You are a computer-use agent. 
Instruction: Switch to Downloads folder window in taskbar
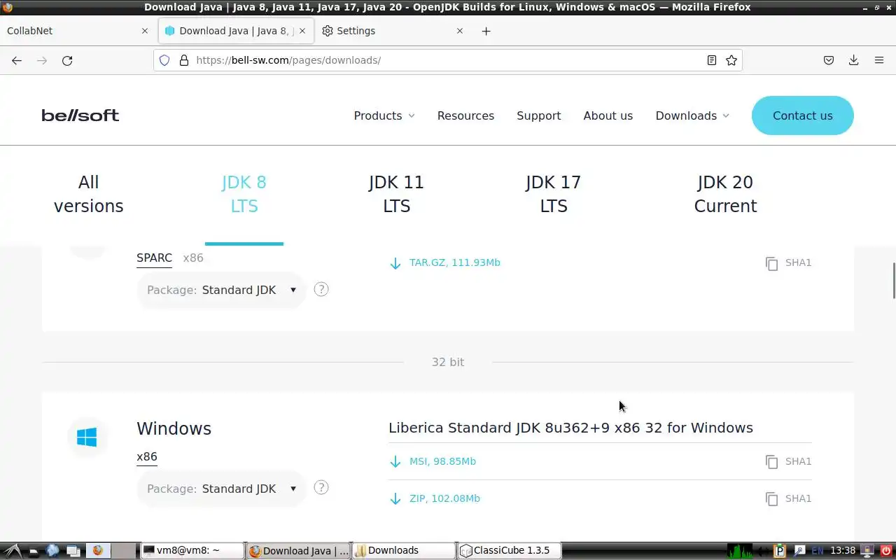point(404,550)
